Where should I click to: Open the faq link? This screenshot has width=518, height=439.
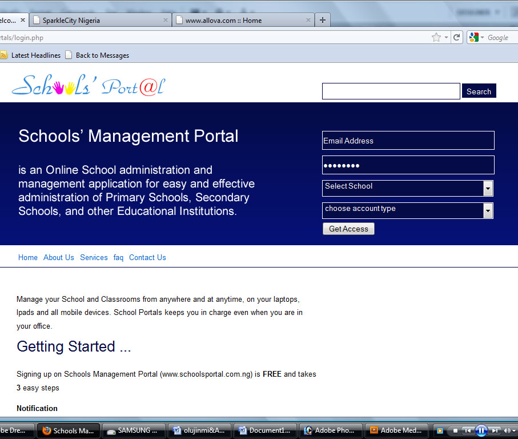118,258
